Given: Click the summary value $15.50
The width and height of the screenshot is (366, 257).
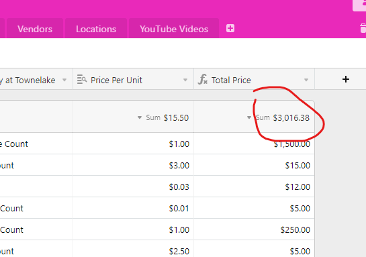Looking at the screenshot, I should click(x=176, y=118).
